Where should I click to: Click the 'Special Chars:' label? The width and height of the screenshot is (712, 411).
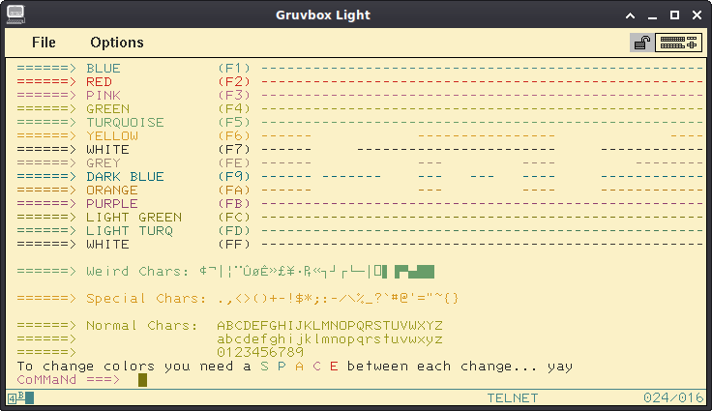[x=147, y=299]
